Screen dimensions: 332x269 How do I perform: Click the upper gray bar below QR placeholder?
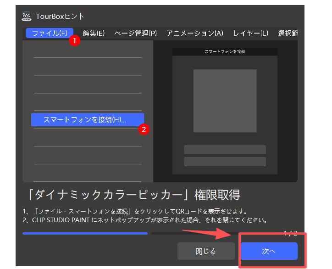(x=225, y=150)
